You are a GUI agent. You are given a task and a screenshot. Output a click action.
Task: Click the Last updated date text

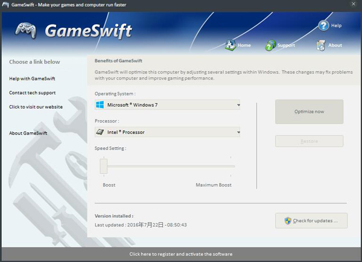(x=141, y=225)
